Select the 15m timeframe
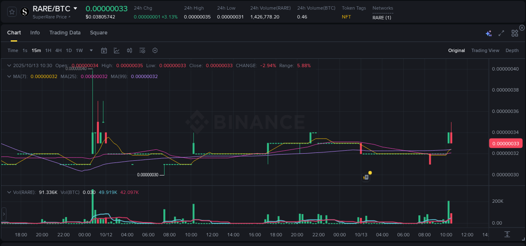The width and height of the screenshot is (526, 246). click(36, 50)
